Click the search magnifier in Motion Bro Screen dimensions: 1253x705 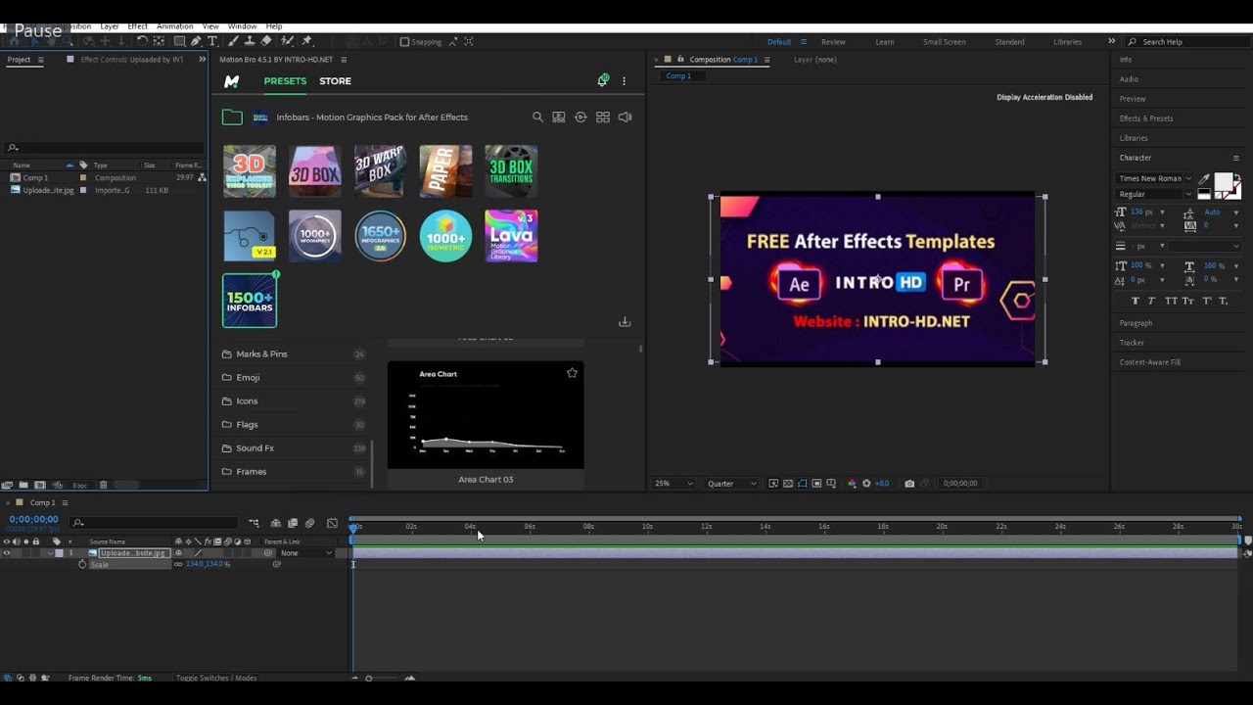(x=537, y=117)
